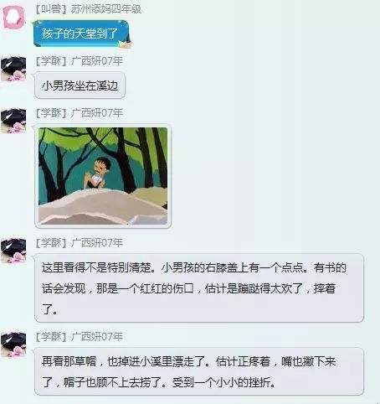Viewport: 380px width, 404px height.
Task: Select the blue bubble 孩子的天堂到了
Action: pyautogui.click(x=81, y=34)
